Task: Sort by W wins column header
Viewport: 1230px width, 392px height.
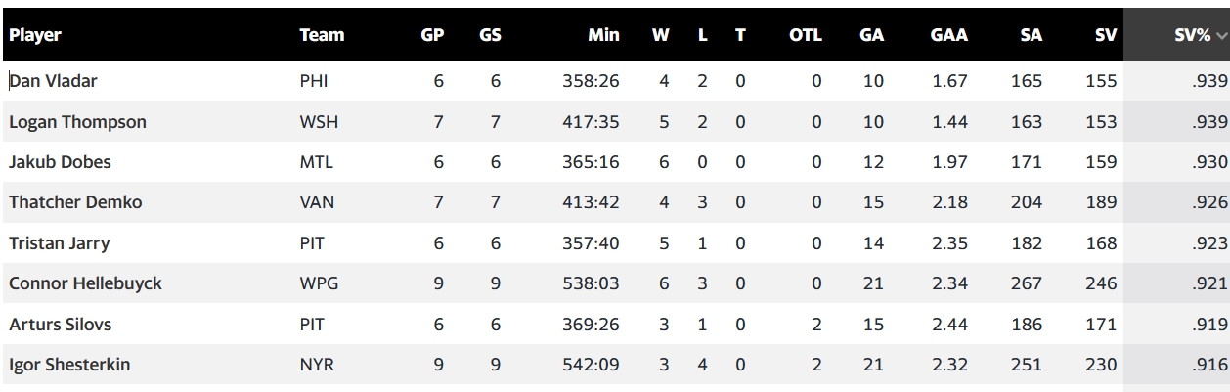Action: coord(661,35)
